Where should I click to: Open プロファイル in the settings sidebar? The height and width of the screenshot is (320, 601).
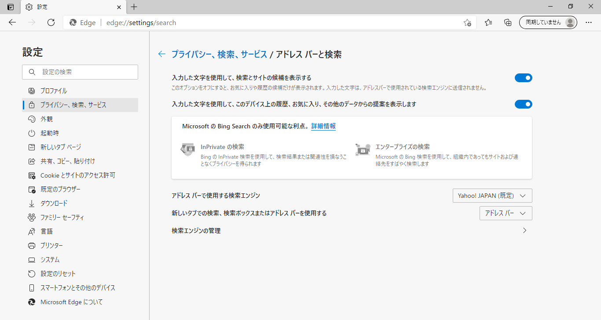tap(80, 91)
